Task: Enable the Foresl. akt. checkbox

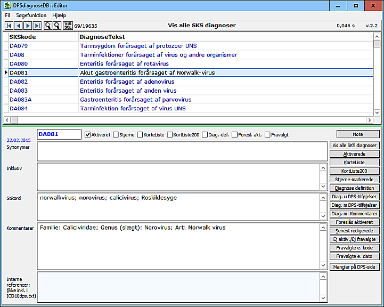Action: pyautogui.click(x=235, y=135)
